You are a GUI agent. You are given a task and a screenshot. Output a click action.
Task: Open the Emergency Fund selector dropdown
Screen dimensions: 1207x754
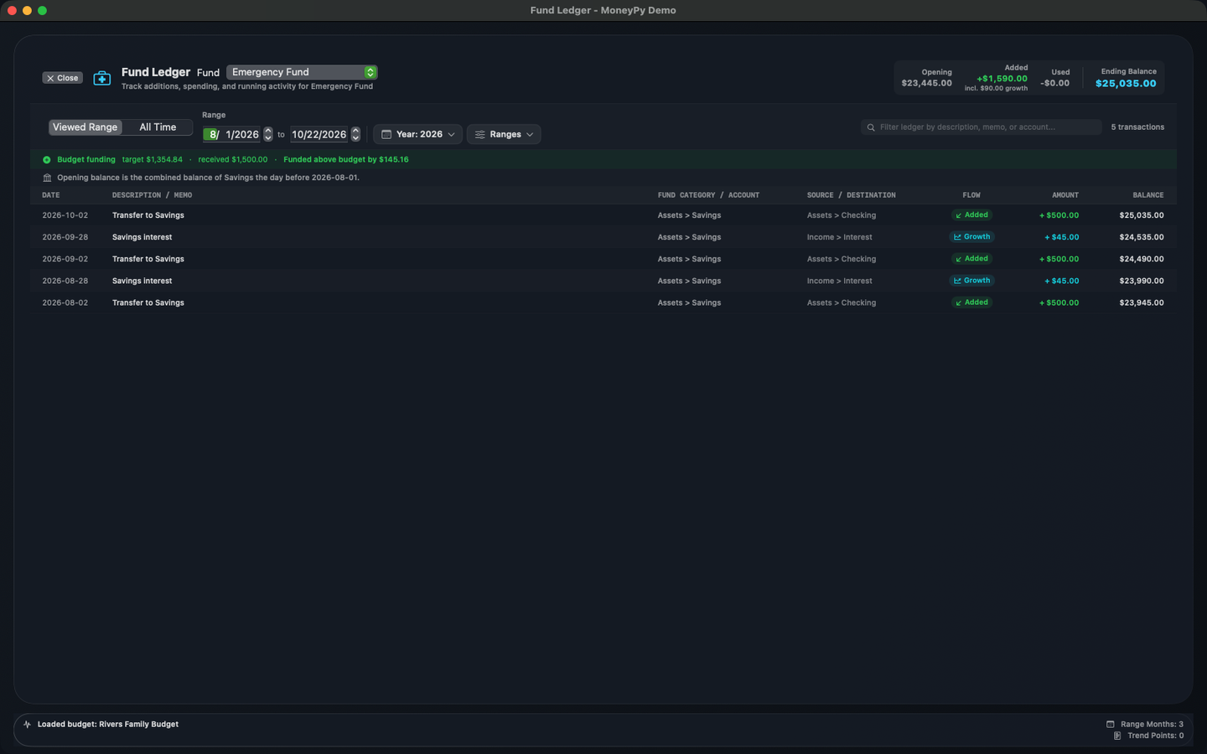point(302,72)
